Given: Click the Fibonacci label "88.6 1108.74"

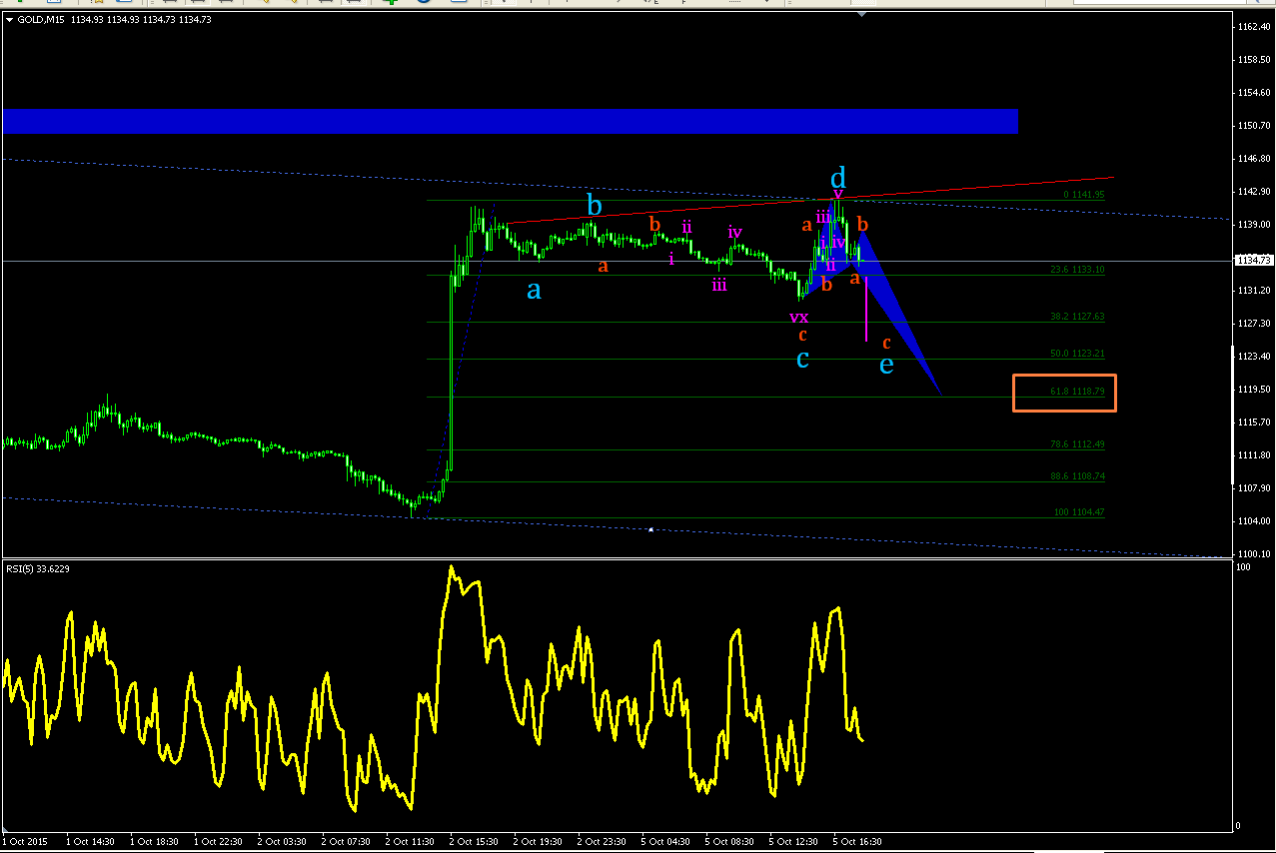Looking at the screenshot, I should click(1077, 476).
